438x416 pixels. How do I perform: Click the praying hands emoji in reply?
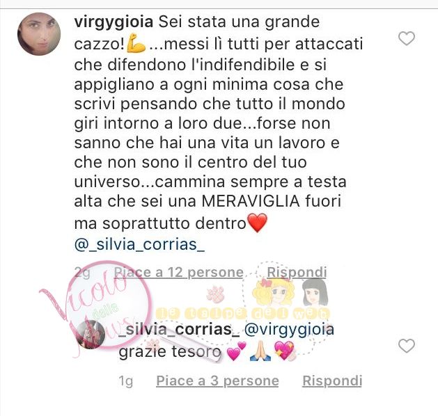tap(260, 352)
